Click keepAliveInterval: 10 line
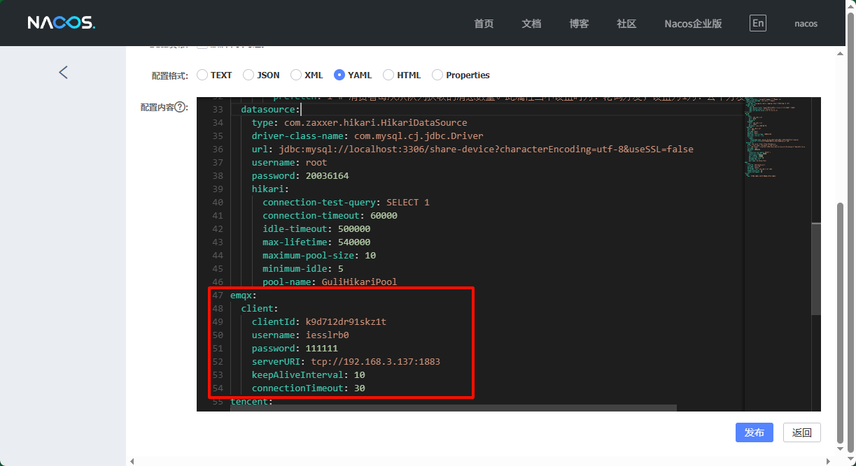This screenshot has width=856, height=466. click(x=308, y=375)
